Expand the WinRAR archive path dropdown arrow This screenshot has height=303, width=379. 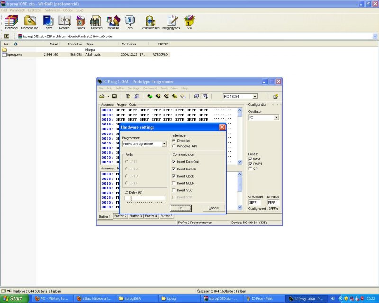click(375, 36)
